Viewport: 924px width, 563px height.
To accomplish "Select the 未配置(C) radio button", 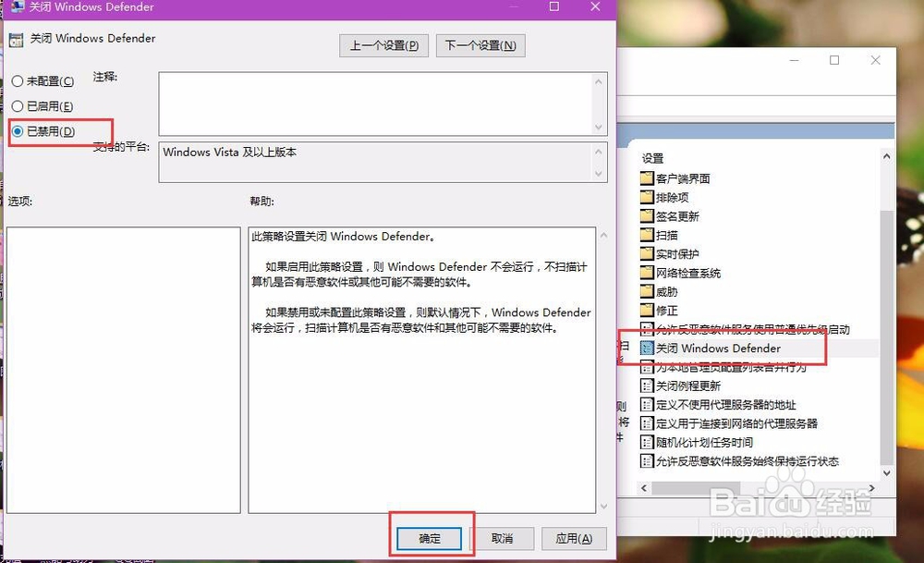I will [x=18, y=81].
